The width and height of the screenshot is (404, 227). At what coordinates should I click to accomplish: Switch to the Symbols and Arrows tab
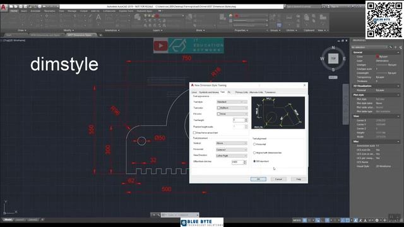point(209,92)
